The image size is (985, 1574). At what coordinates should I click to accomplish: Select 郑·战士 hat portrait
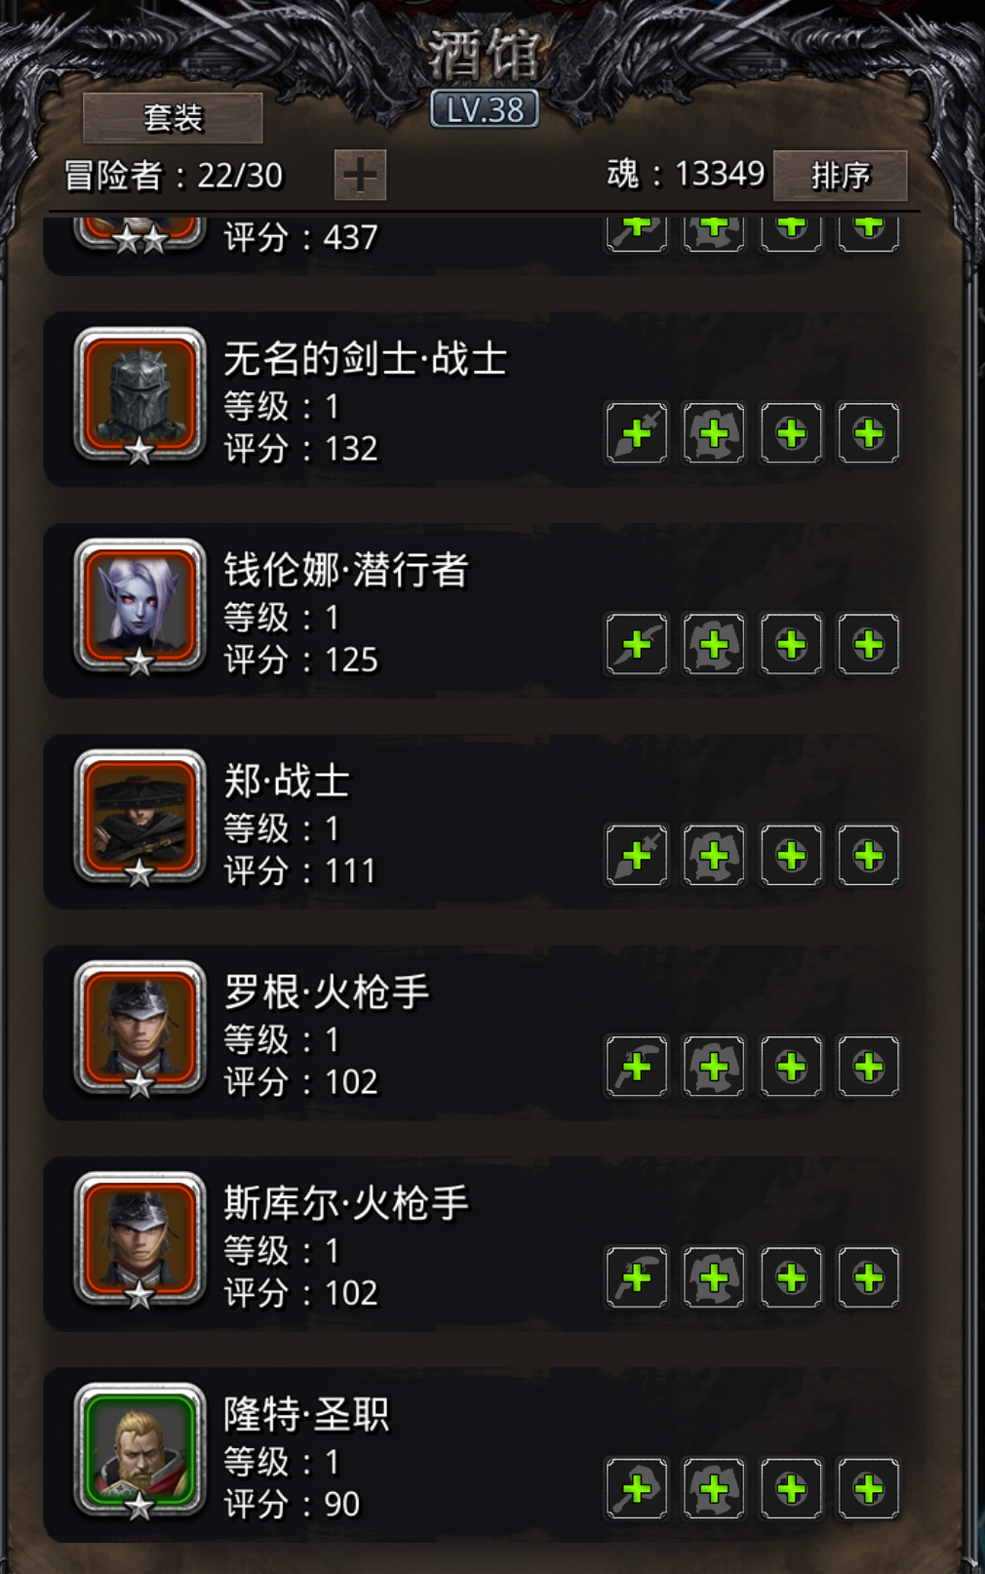point(140,818)
